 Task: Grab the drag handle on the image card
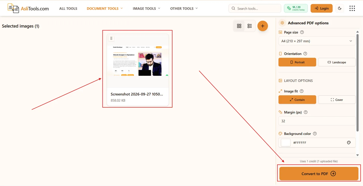(x=111, y=38)
